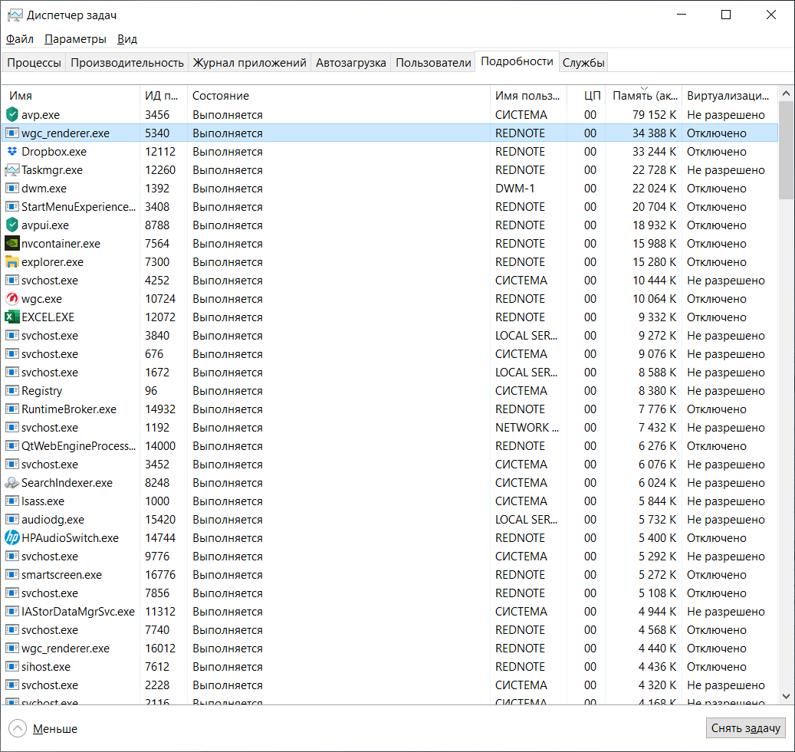Open the Вид menu
Screen dimensions: 795x752
coord(127,39)
